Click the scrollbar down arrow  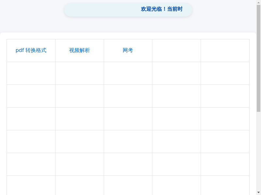(x=258, y=192)
